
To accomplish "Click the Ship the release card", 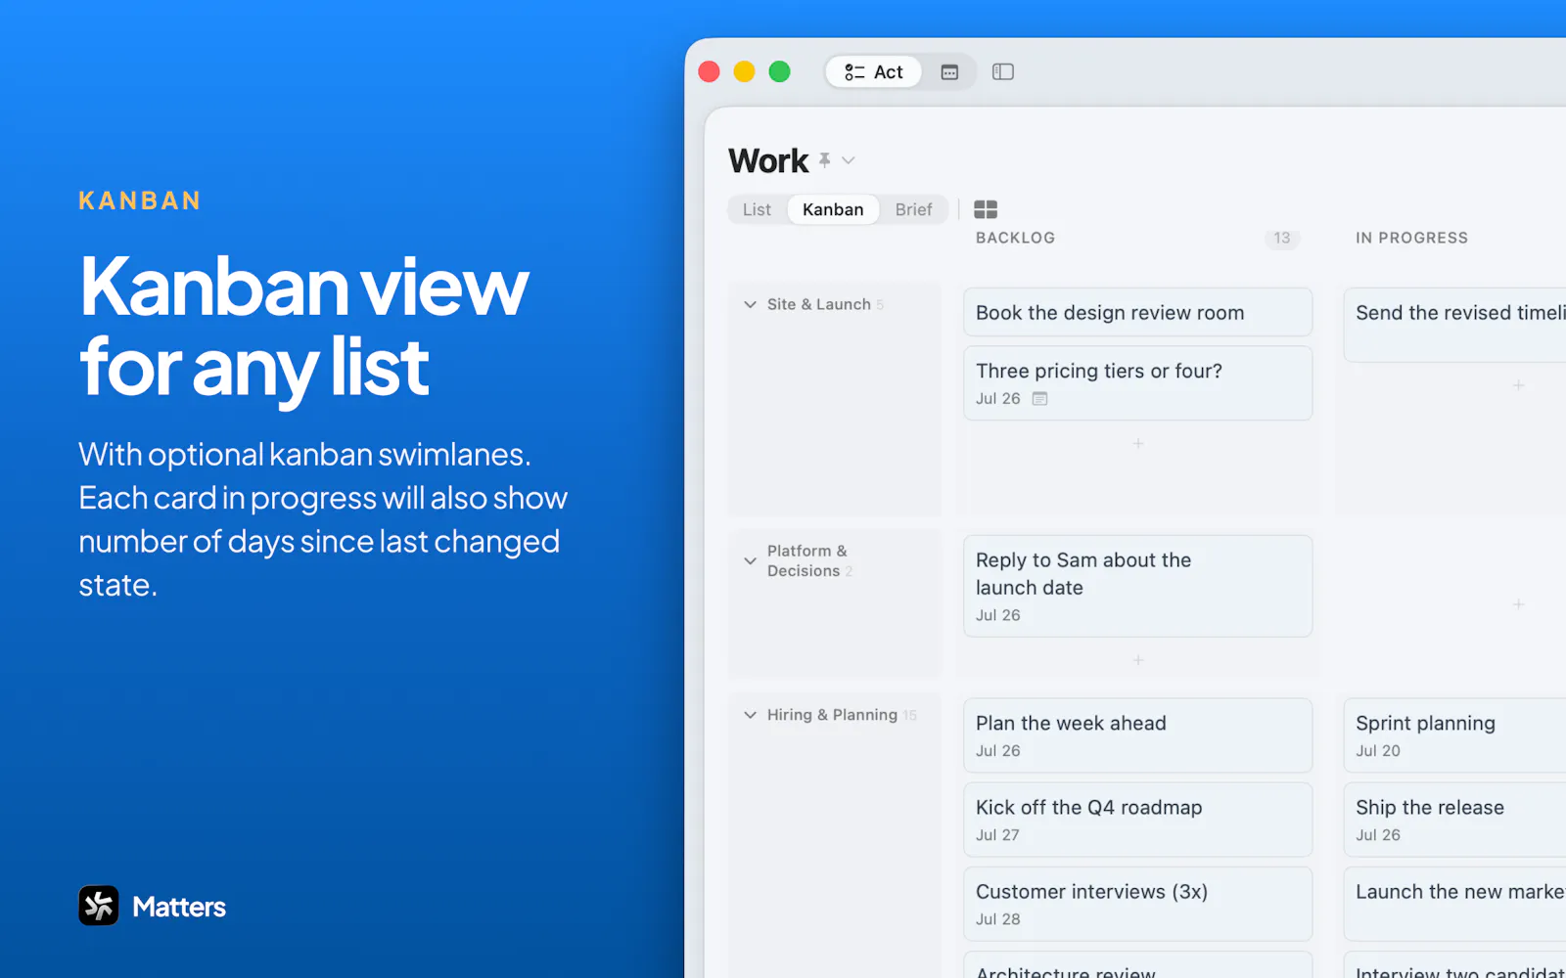I will pos(1454,820).
